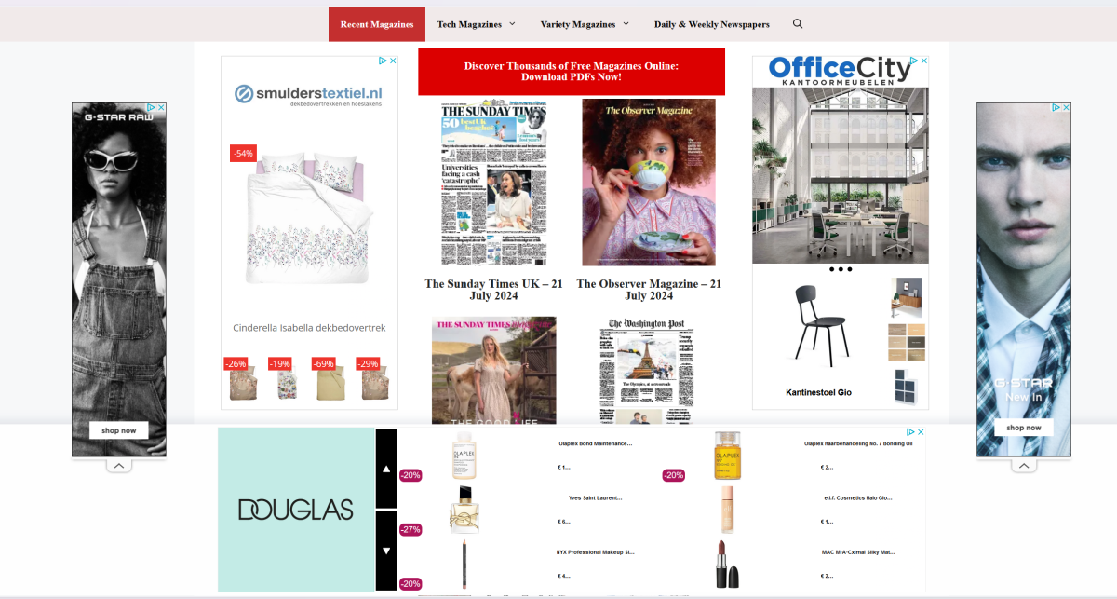
Task: Expand the Variety Magazines dropdown menu
Action: [585, 24]
